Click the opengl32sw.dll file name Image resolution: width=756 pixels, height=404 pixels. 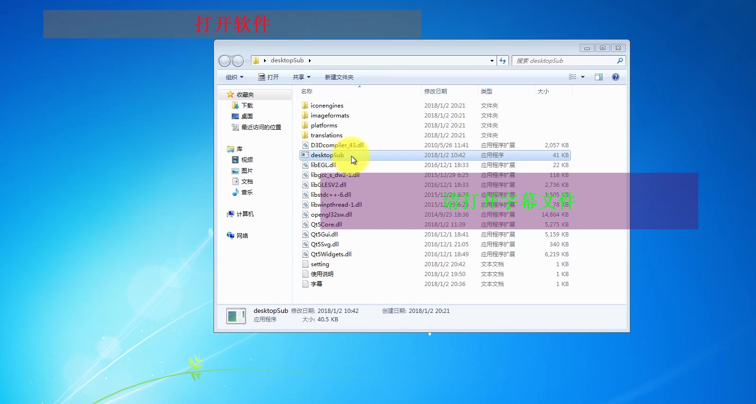[331, 214]
